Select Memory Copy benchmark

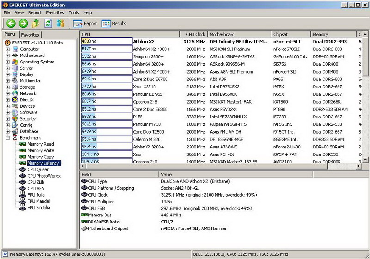[41, 157]
